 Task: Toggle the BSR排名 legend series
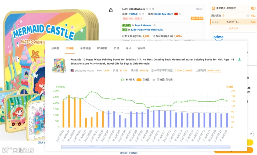click(127, 80)
